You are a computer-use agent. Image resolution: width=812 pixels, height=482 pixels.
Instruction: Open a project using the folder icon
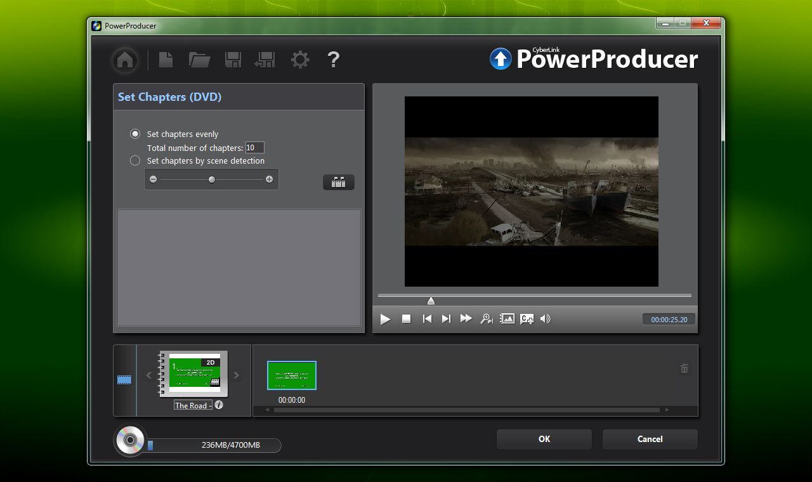[199, 60]
